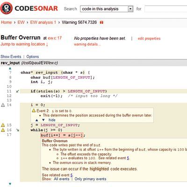
Task: Click the red bookmark icon beside Warning 5674.7326
Action: point(101,22)
